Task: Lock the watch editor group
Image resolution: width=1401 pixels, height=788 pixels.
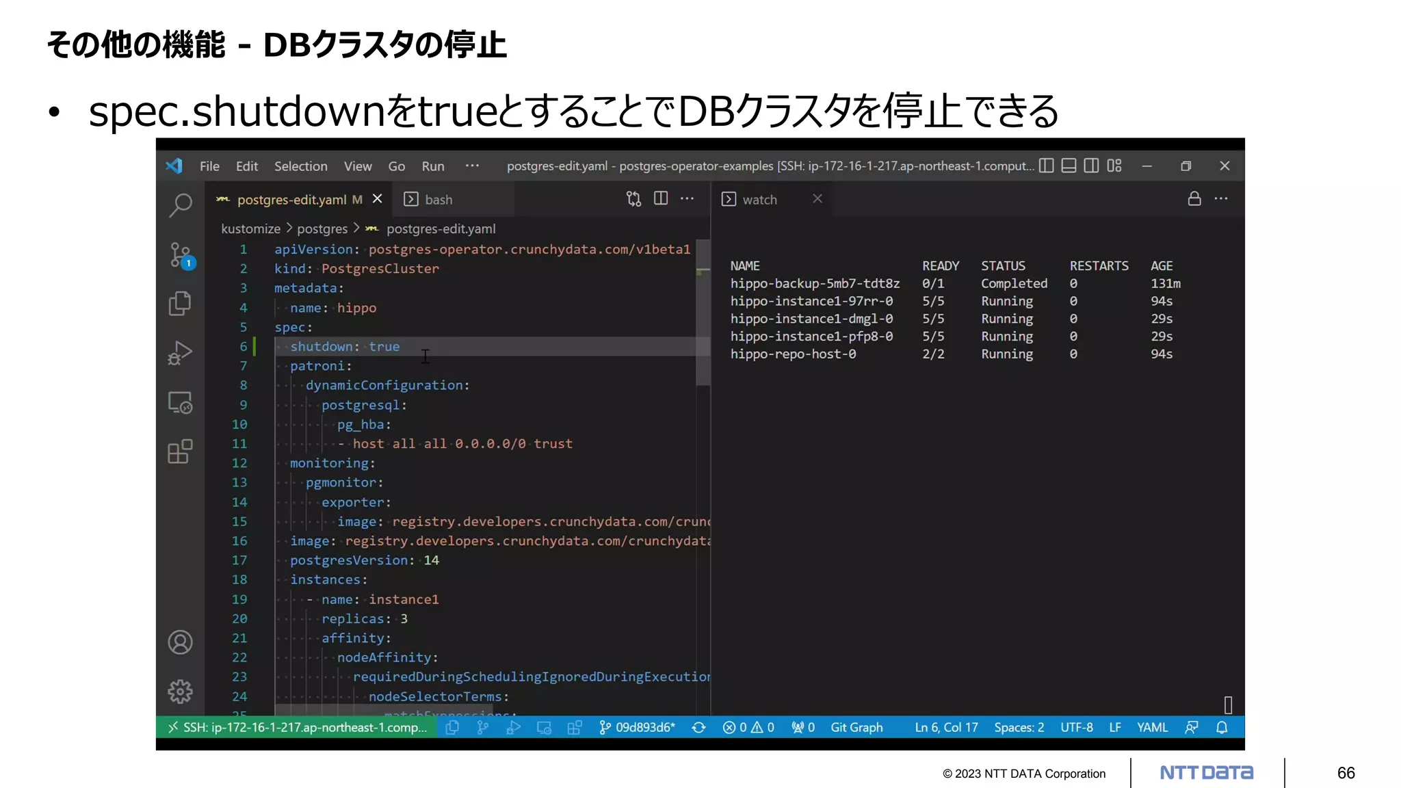Action: pyautogui.click(x=1194, y=198)
